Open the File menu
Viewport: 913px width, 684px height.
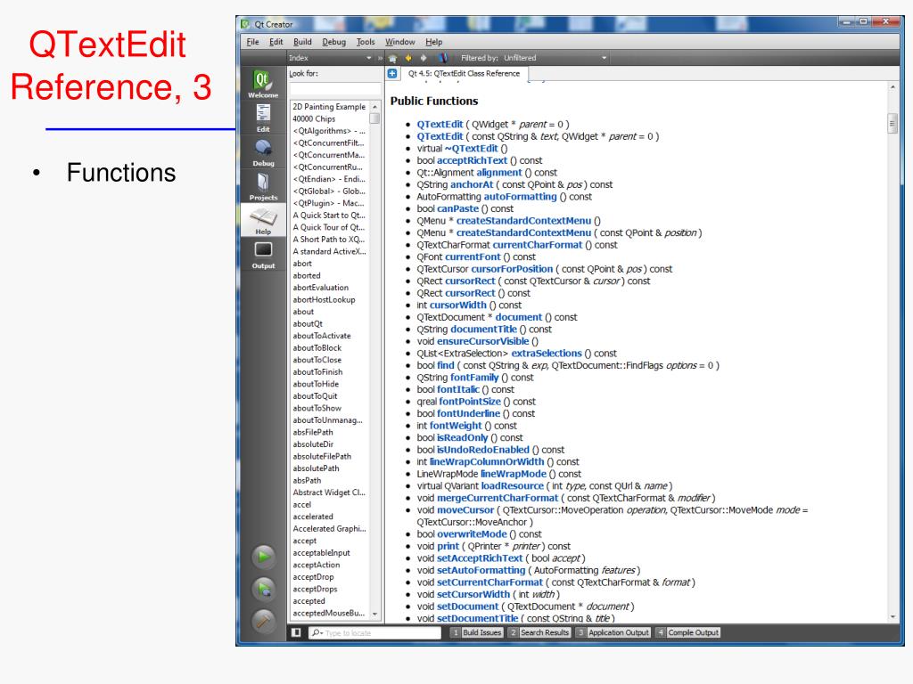coord(252,42)
